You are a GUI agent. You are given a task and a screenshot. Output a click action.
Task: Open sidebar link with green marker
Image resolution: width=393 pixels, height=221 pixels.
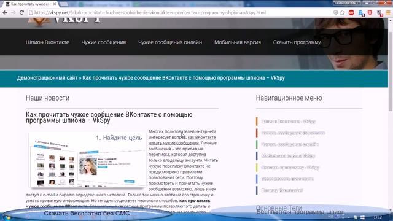[290, 144]
